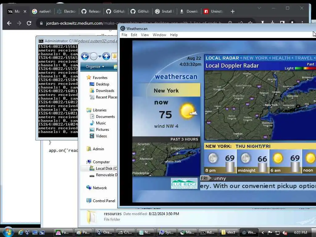The width and height of the screenshot is (316, 237).
Task: Select Libraries in the Explorer navigation pane
Action: (100, 110)
